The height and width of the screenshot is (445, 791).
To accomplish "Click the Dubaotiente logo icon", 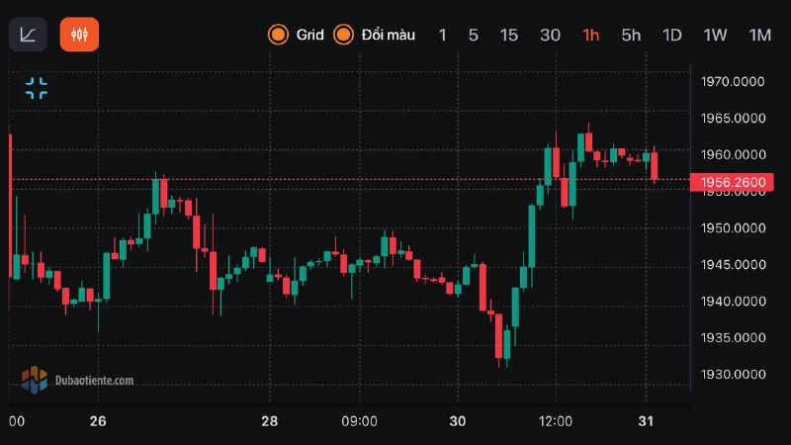I will 35,379.
